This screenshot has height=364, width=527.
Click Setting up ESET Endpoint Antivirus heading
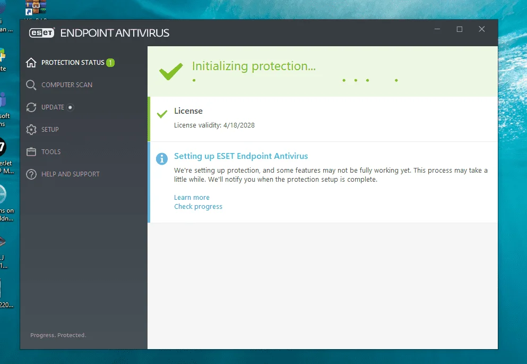[240, 156]
